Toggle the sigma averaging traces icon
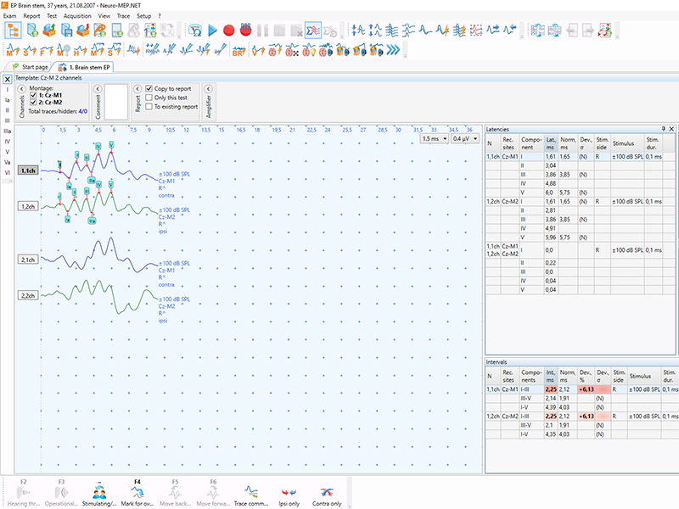 pyautogui.click(x=312, y=31)
